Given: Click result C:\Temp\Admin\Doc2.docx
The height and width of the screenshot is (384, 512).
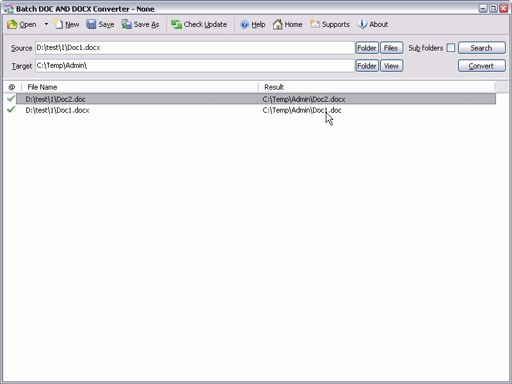Looking at the screenshot, I should (x=303, y=99).
